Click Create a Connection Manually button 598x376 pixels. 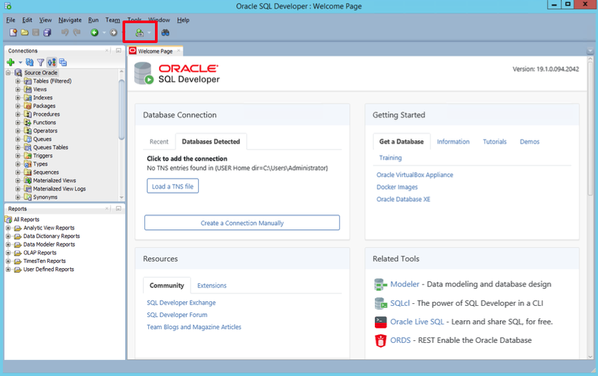[x=242, y=222]
